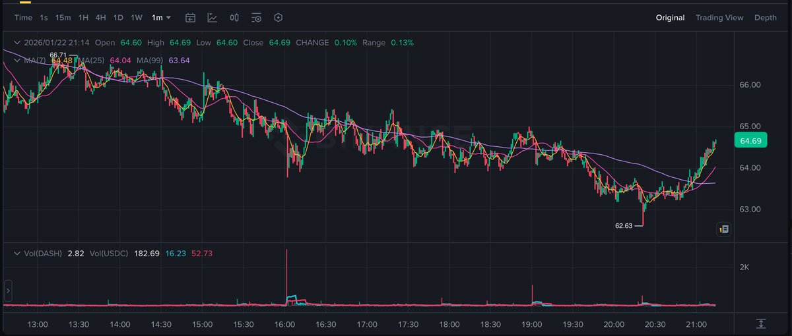Select the 1W interval

point(136,18)
